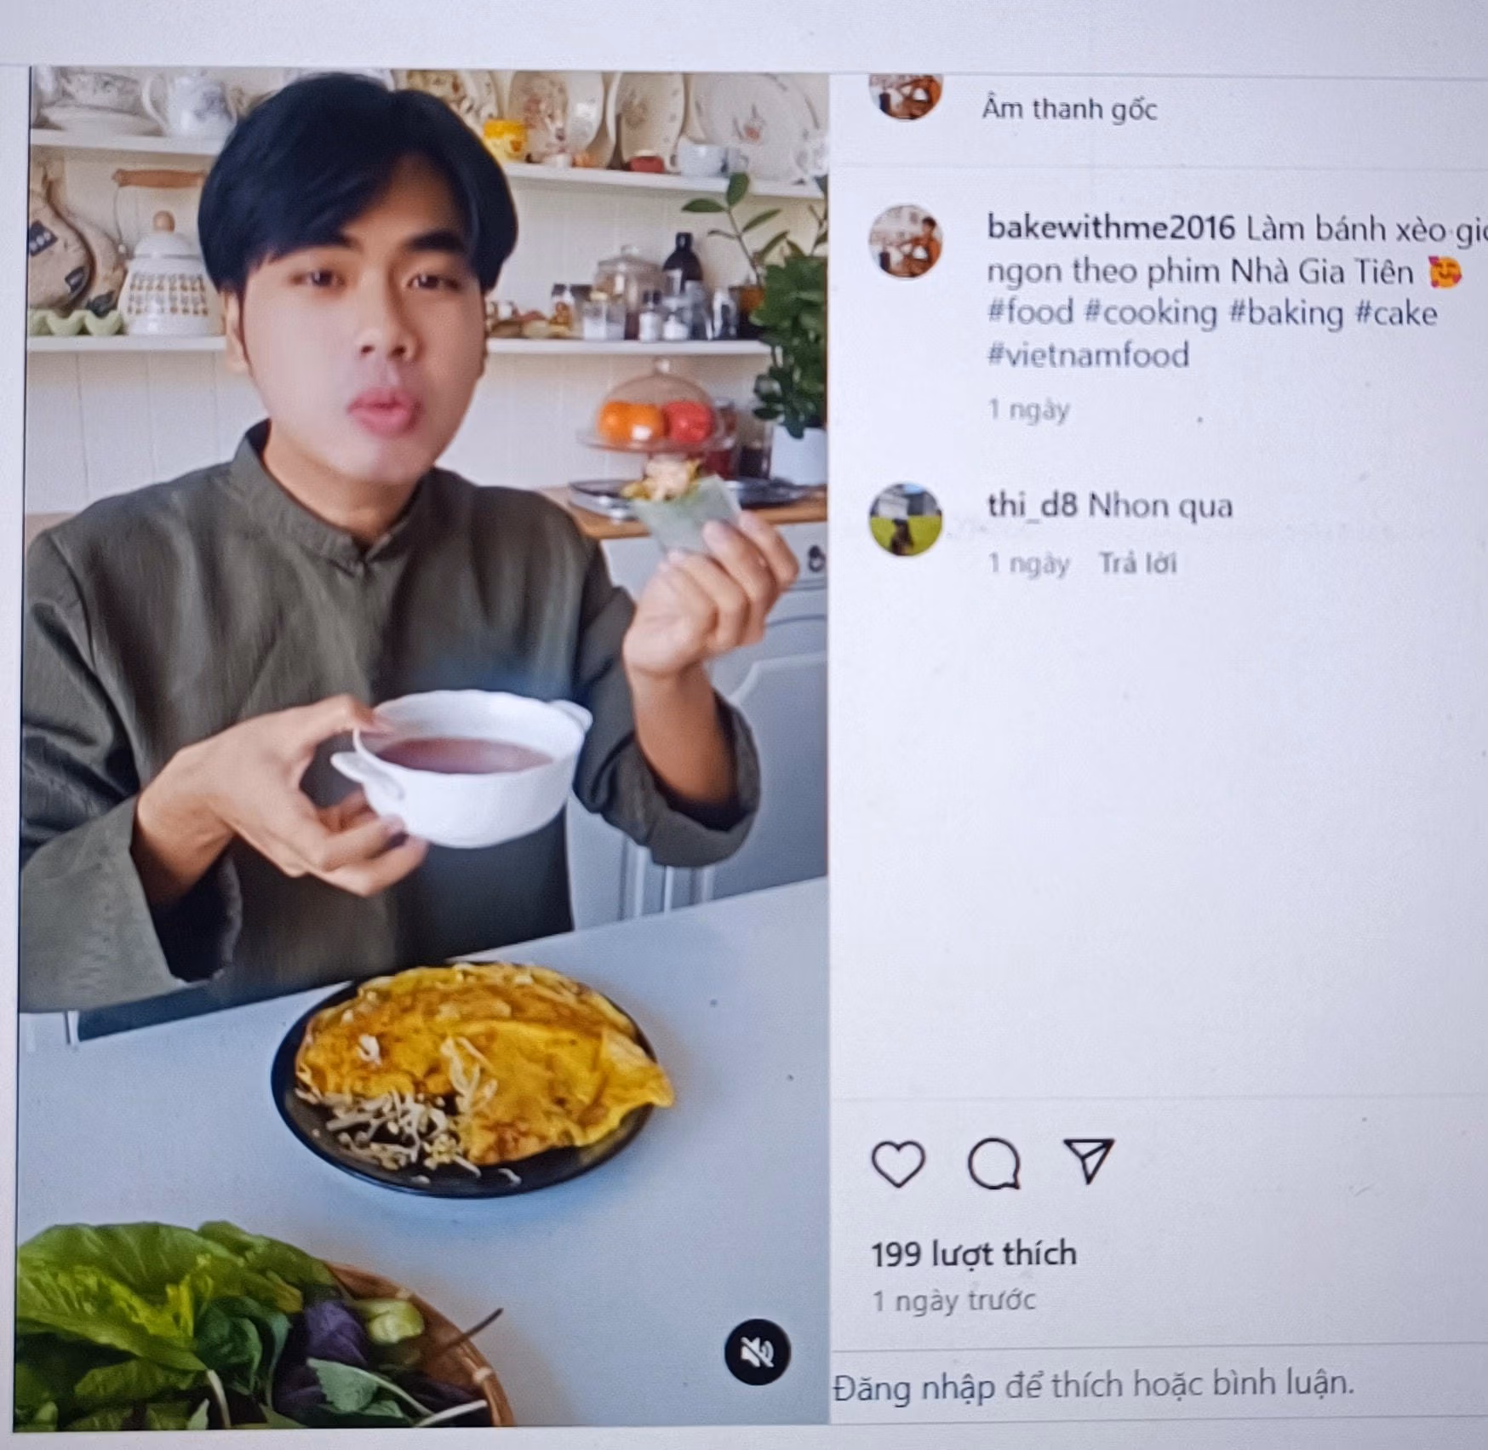
Task: Visit the bakewithme2016 username link
Action: pos(1110,227)
